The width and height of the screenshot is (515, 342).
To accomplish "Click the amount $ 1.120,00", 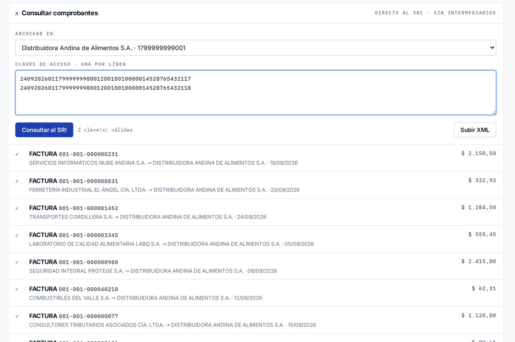I will 479,316.
